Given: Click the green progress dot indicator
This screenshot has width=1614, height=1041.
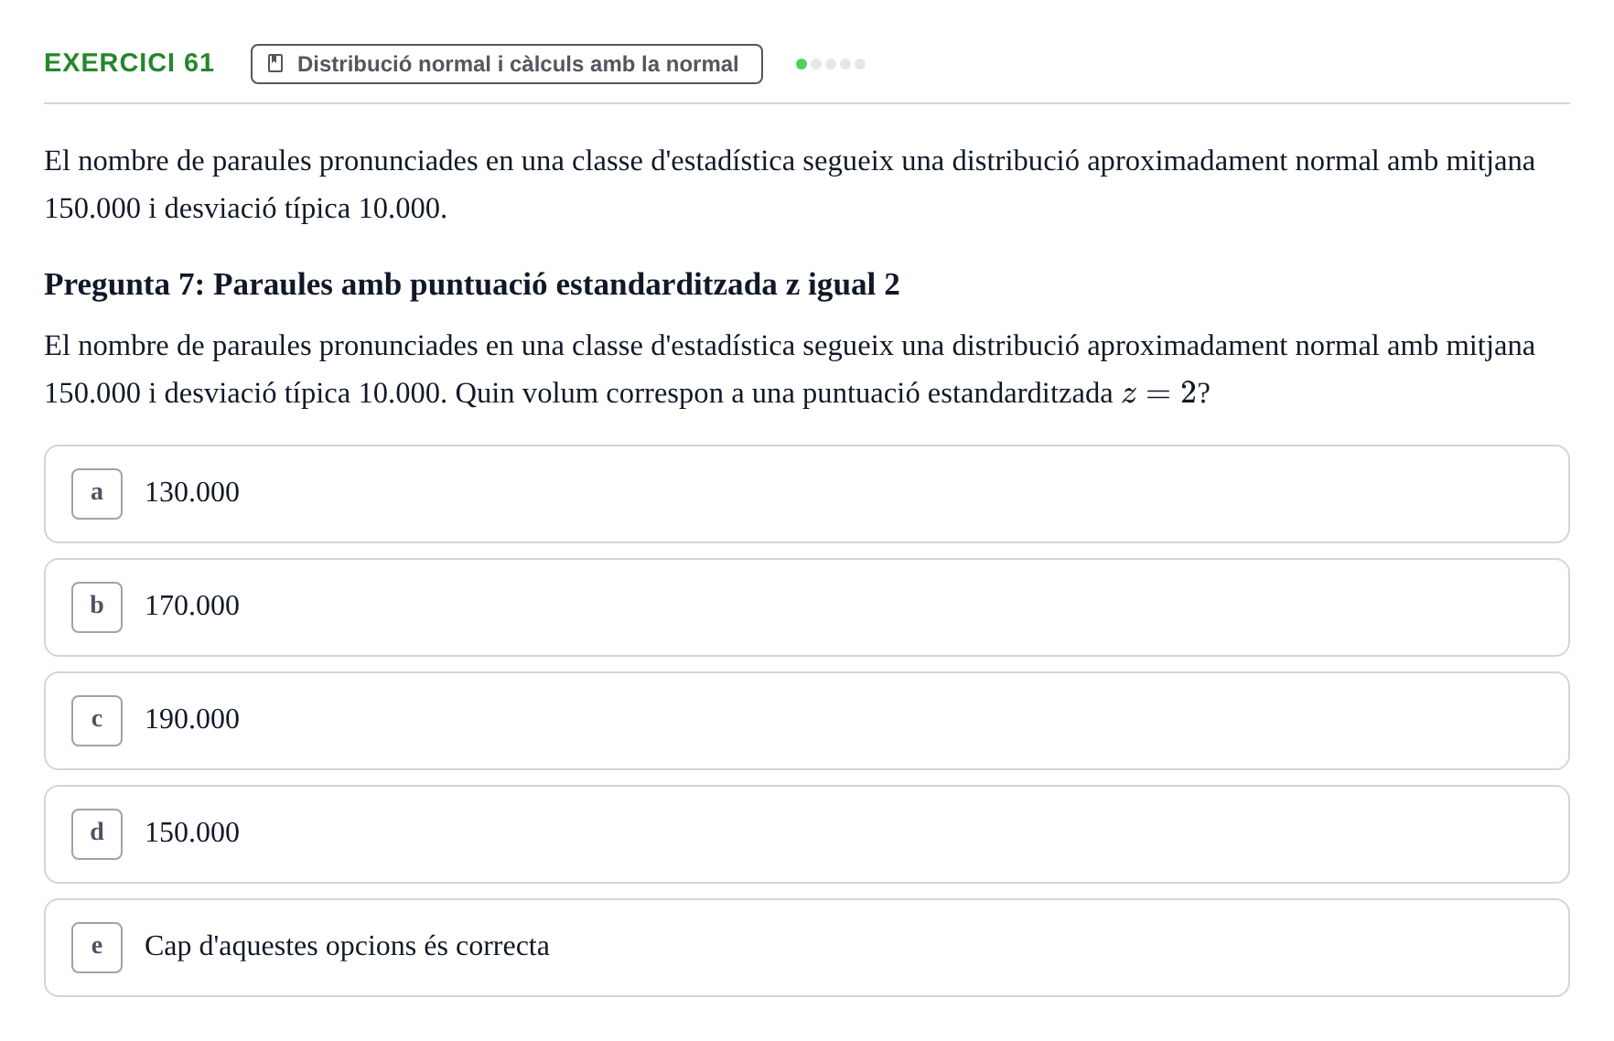Looking at the screenshot, I should (802, 64).
